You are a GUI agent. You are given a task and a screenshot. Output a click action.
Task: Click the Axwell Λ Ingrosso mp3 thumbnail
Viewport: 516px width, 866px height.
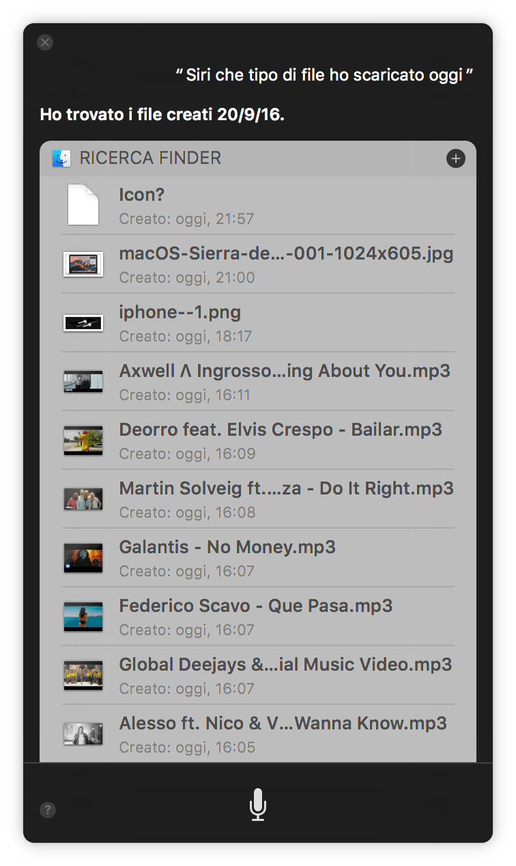(x=83, y=381)
